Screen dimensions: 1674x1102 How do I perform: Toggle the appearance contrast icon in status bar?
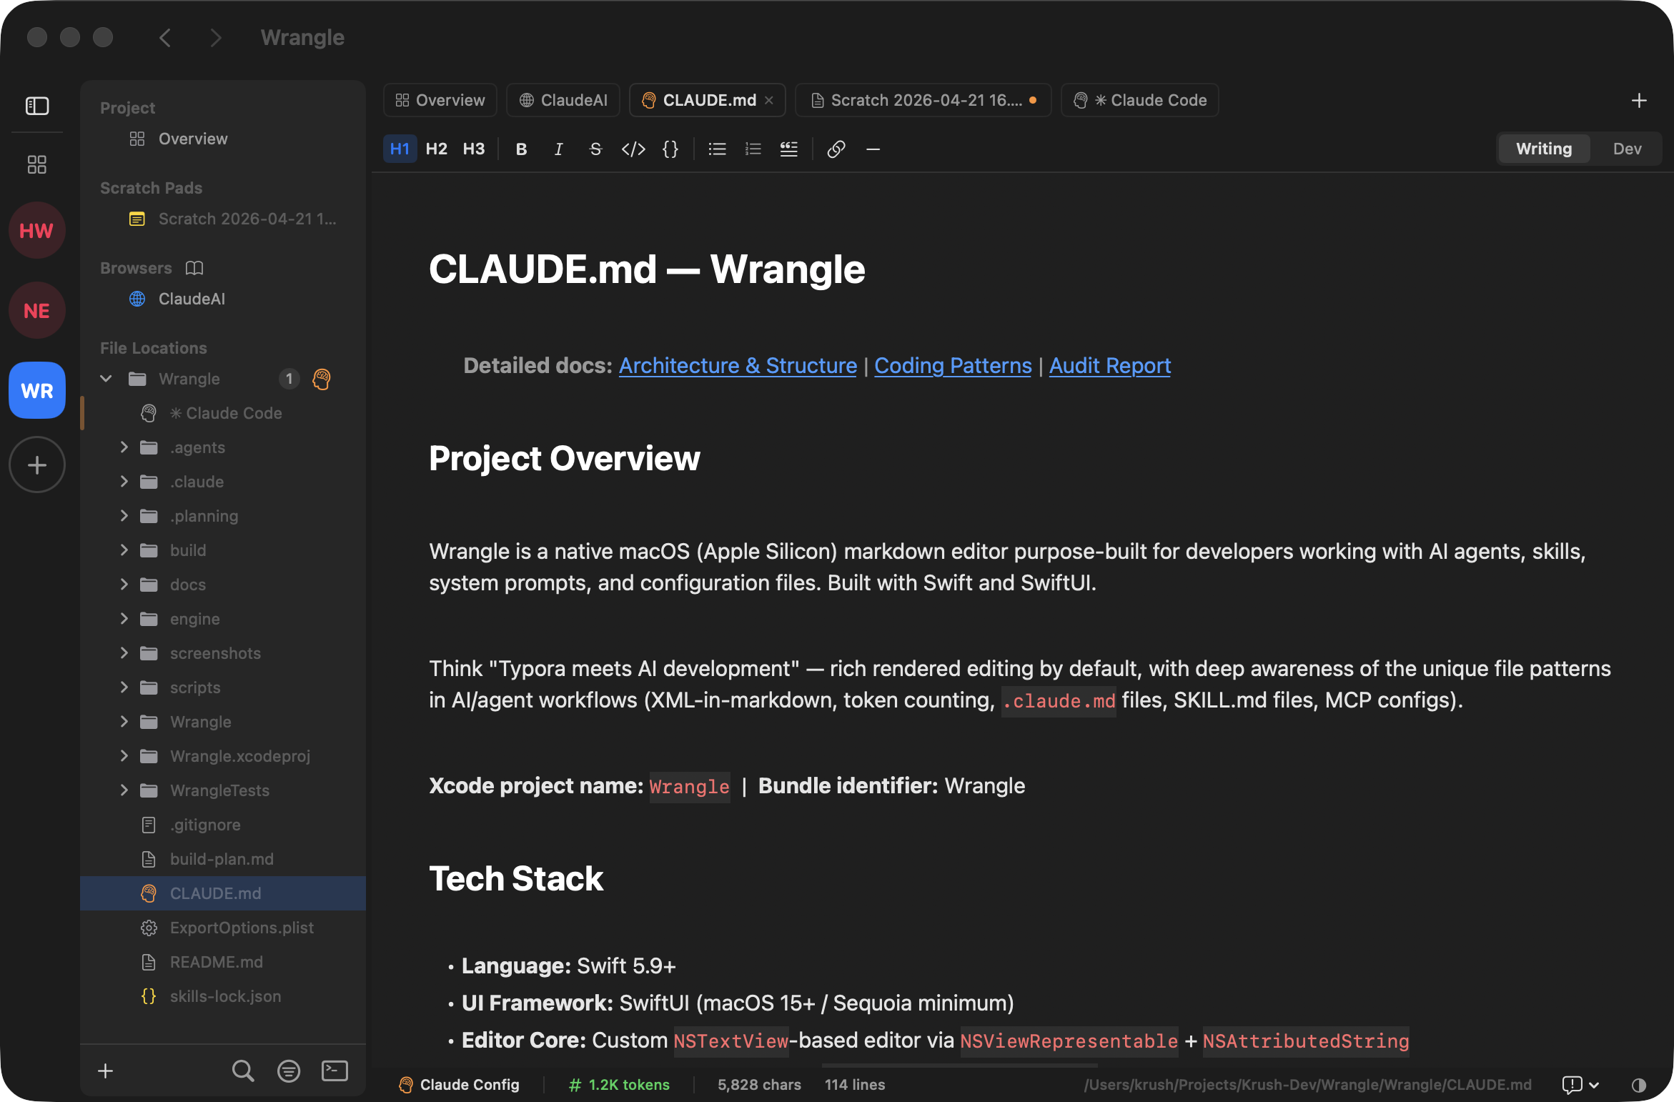1639,1085
